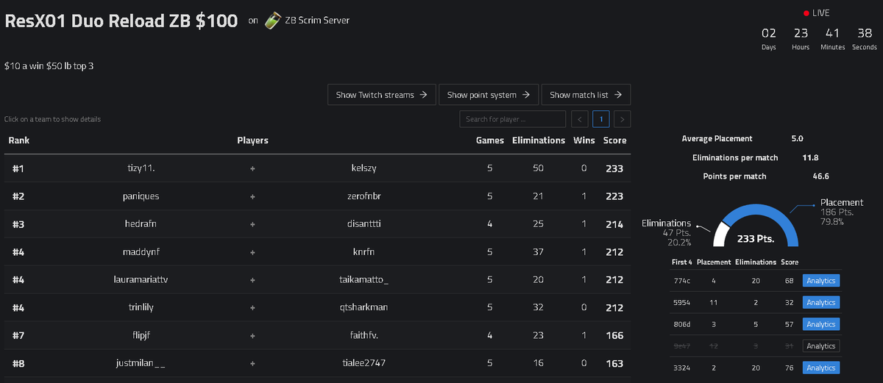
Task: Expand team trinlily row details
Action: click(318, 307)
